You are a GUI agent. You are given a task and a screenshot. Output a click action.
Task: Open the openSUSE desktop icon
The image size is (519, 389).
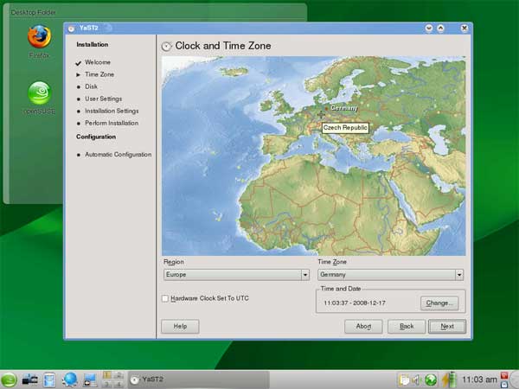(x=38, y=93)
